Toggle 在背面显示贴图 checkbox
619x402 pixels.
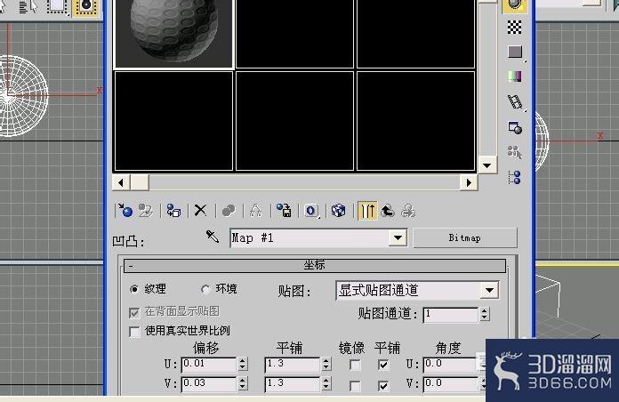(134, 313)
